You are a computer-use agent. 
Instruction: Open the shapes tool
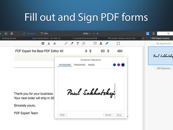[84, 43]
